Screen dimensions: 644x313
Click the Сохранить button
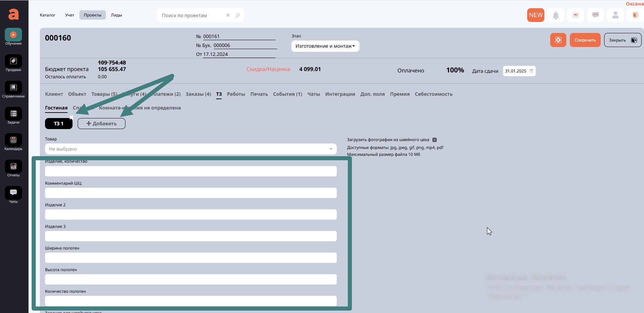[585, 40]
